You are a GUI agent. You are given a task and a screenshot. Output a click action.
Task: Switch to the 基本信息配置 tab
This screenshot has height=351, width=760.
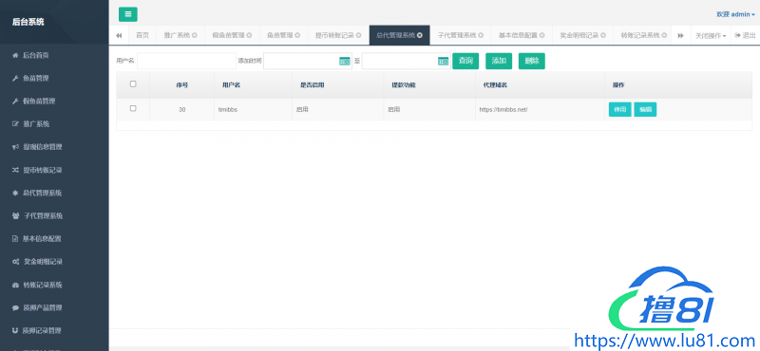coord(518,35)
